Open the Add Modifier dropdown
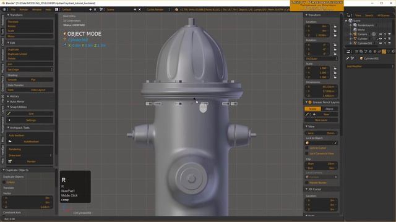The width and height of the screenshot is (396, 222). coord(369,66)
